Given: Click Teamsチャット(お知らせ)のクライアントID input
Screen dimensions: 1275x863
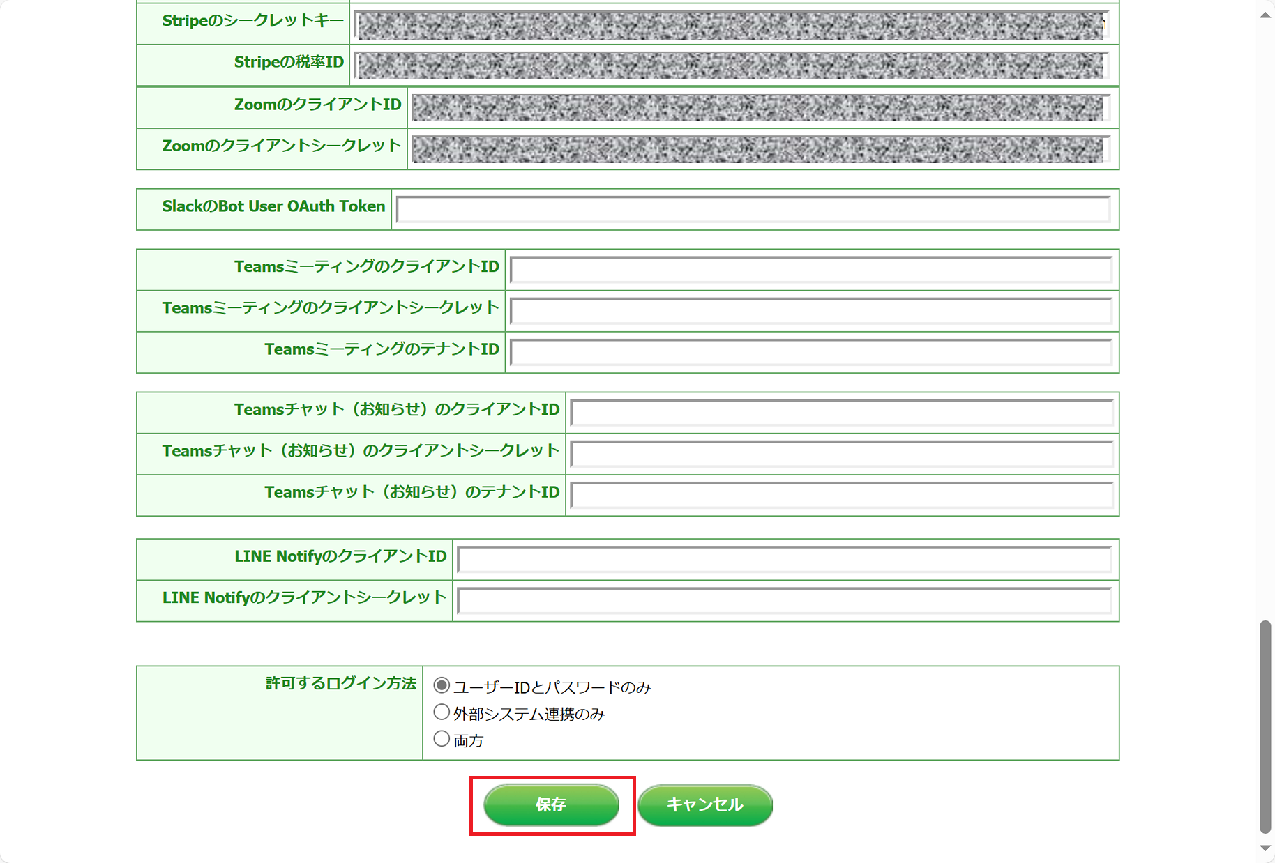Looking at the screenshot, I should [842, 413].
